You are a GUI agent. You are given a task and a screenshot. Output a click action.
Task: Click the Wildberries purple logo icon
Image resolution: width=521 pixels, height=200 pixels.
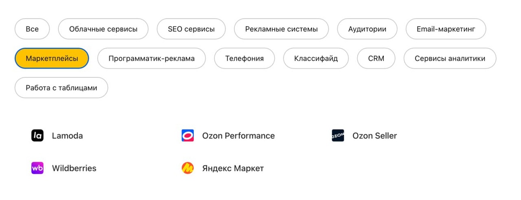[37, 168]
